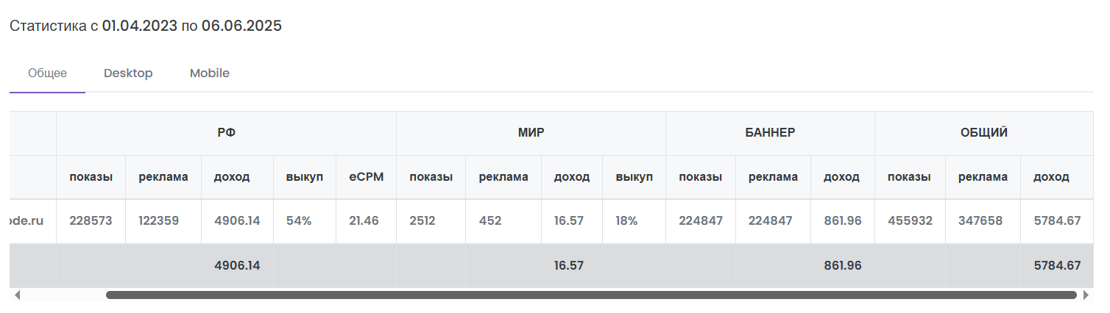Image resolution: width=1110 pixels, height=313 pixels.
Task: Click the horizontal scrollbar thumb
Action: (x=590, y=295)
